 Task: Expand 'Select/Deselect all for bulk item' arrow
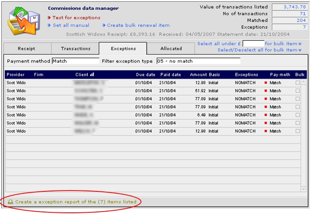[x=300, y=50]
